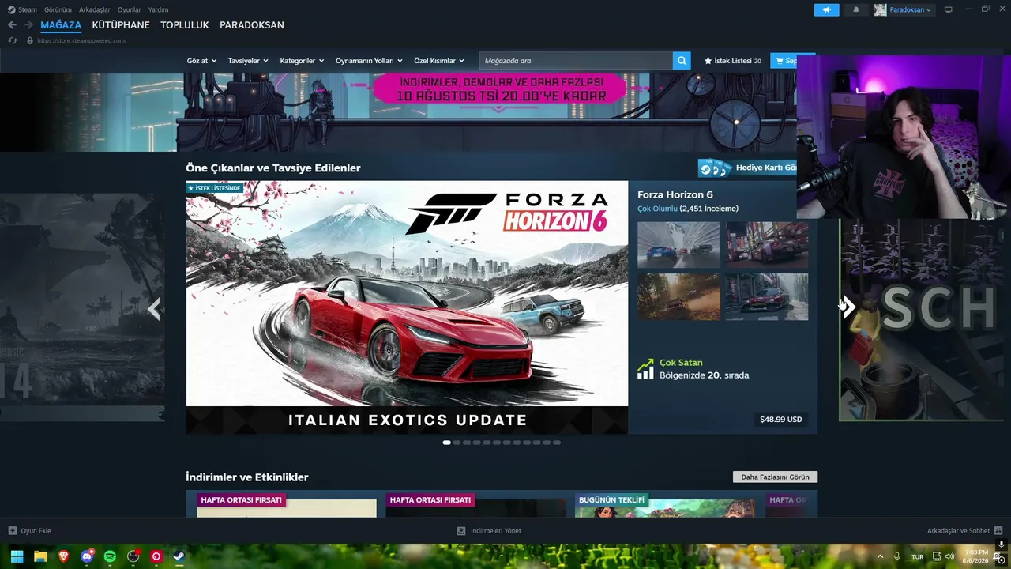Preview the red car Forza screenshot
The height and width of the screenshot is (569, 1011).
(x=767, y=296)
